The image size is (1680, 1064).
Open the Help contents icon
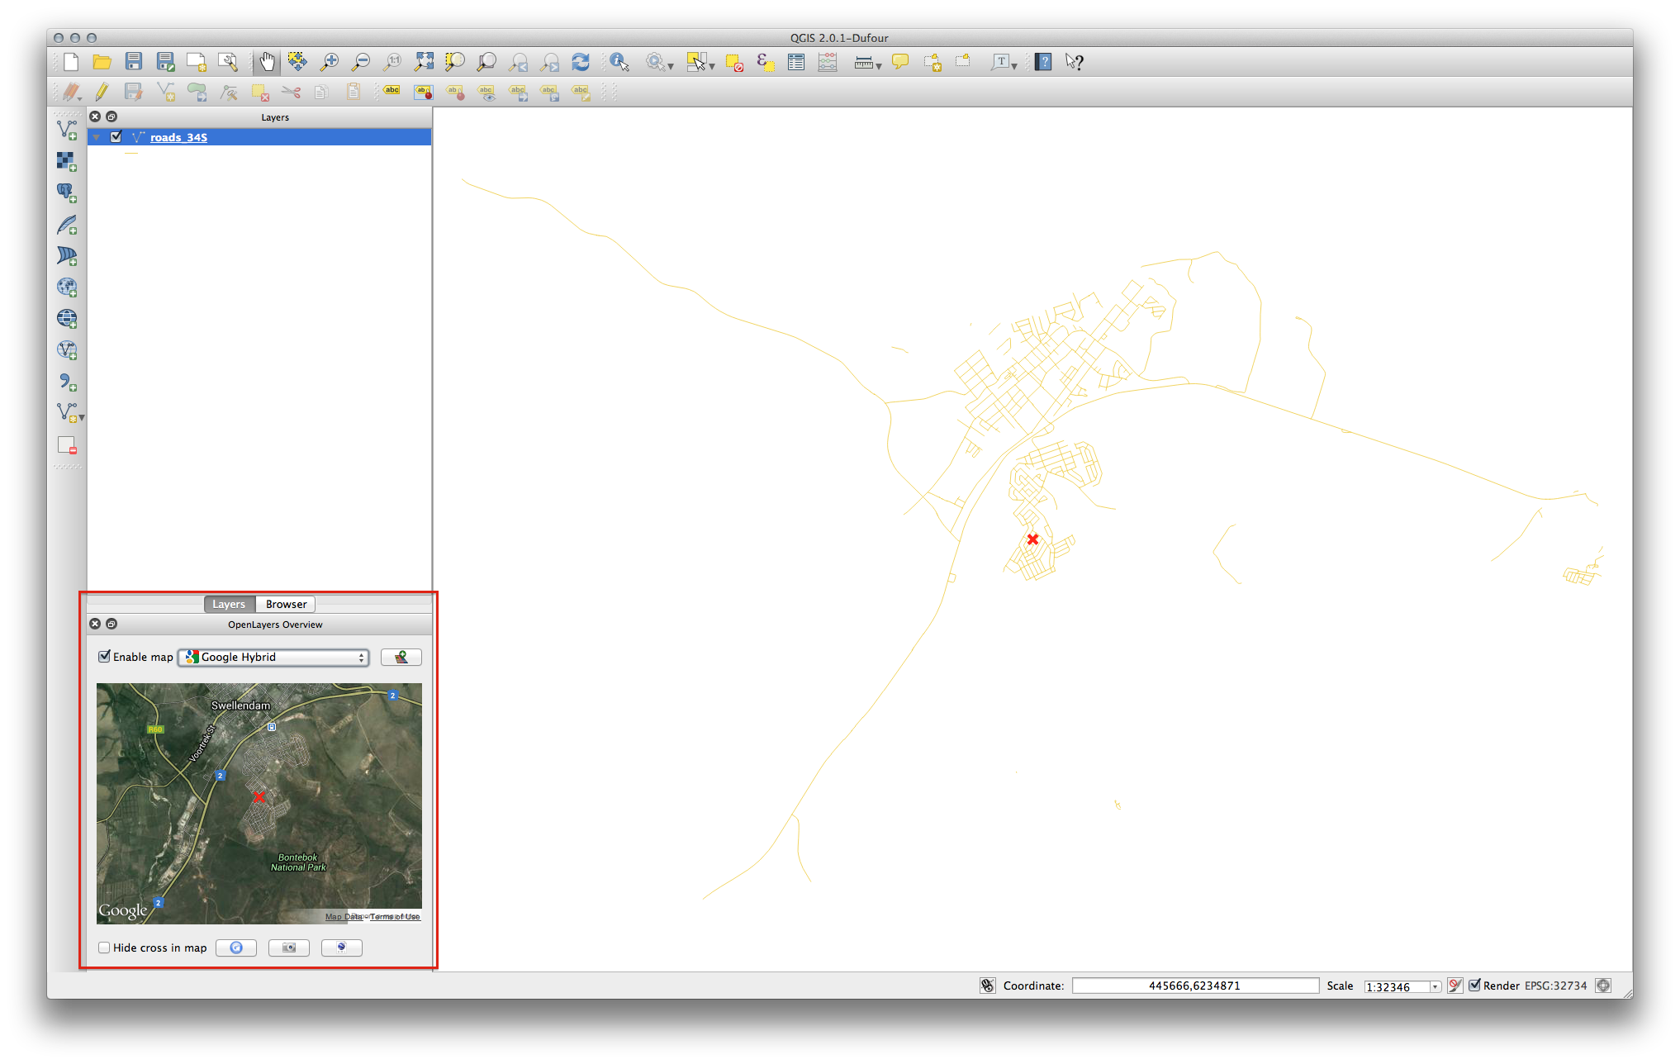(x=1043, y=62)
